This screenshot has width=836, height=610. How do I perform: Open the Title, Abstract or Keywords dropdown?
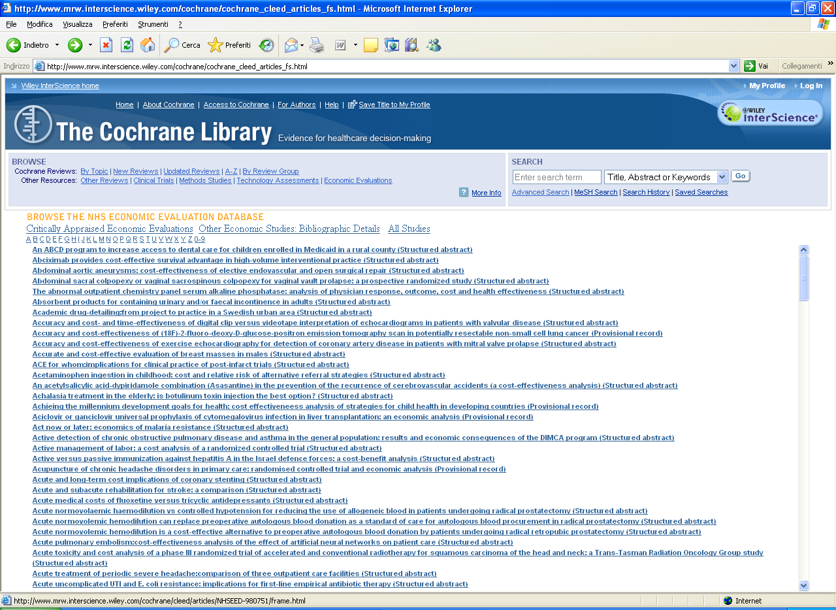tap(666, 177)
